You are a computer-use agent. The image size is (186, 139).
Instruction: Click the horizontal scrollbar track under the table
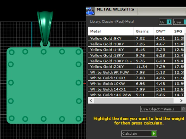pos(134,100)
